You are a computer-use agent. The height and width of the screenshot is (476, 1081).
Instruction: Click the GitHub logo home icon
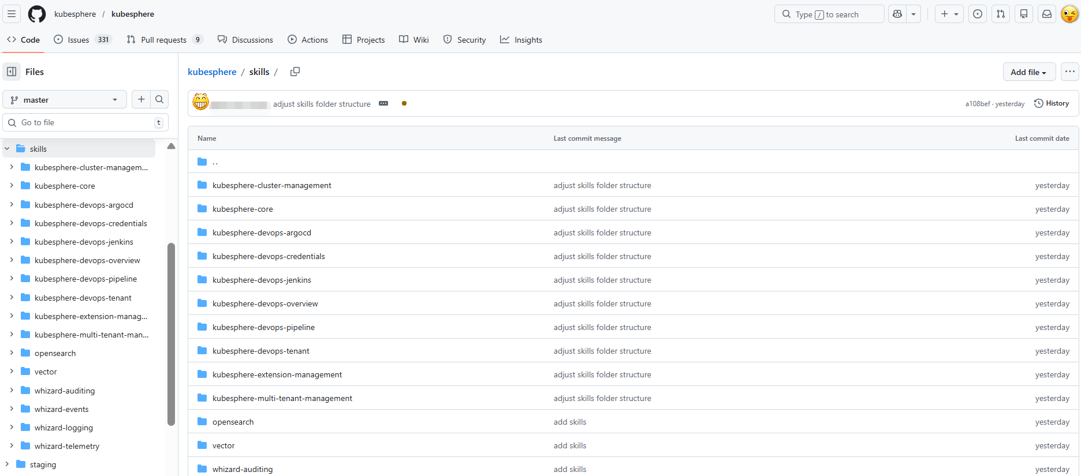pyautogui.click(x=37, y=14)
